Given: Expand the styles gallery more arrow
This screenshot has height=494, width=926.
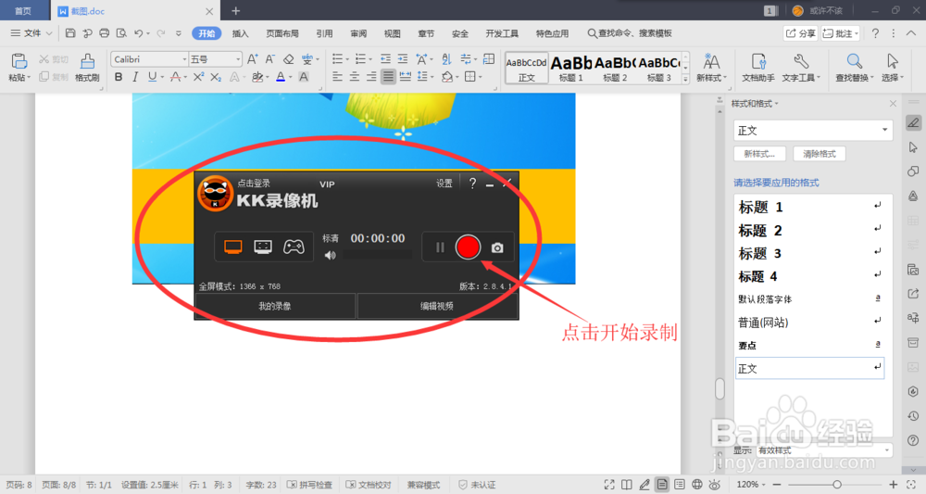Looking at the screenshot, I should point(685,79).
